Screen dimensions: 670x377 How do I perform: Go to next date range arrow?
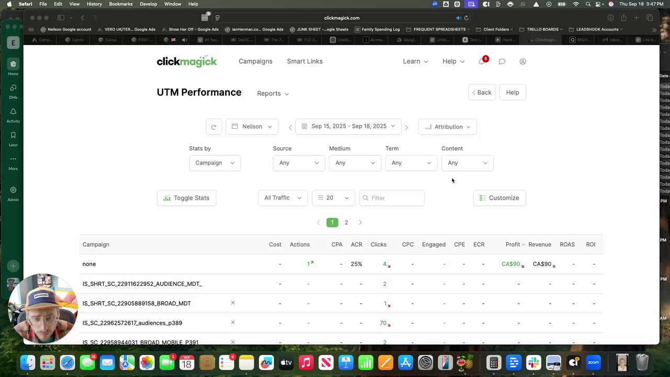406,127
